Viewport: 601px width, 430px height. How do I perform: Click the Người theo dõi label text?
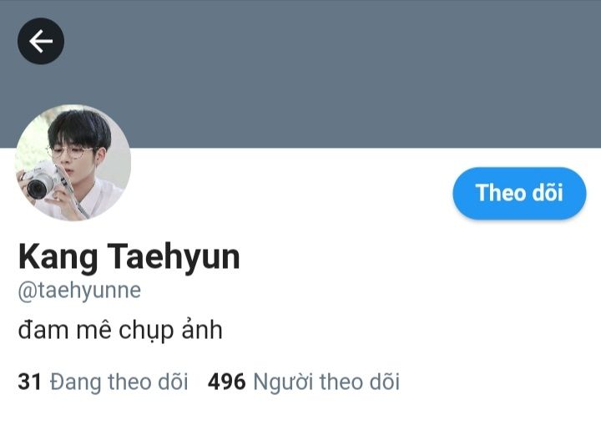[x=326, y=382]
